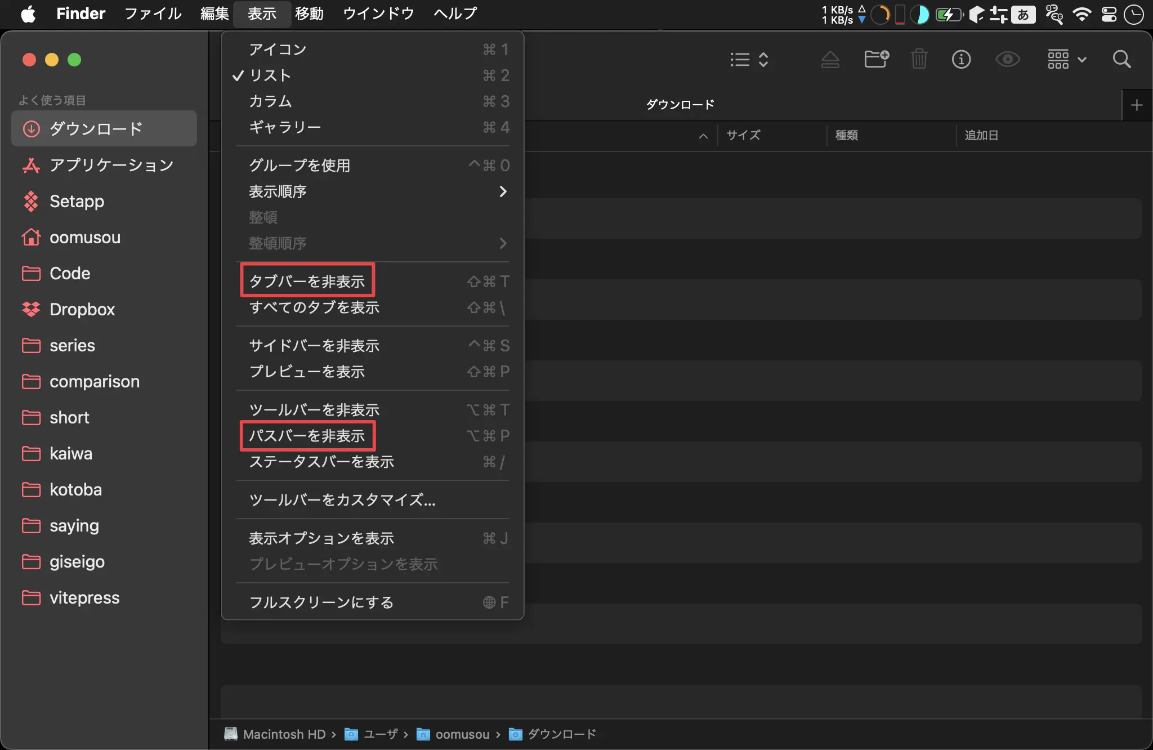Open the Get Info toolbar icon
This screenshot has width=1153, height=750.
click(961, 59)
